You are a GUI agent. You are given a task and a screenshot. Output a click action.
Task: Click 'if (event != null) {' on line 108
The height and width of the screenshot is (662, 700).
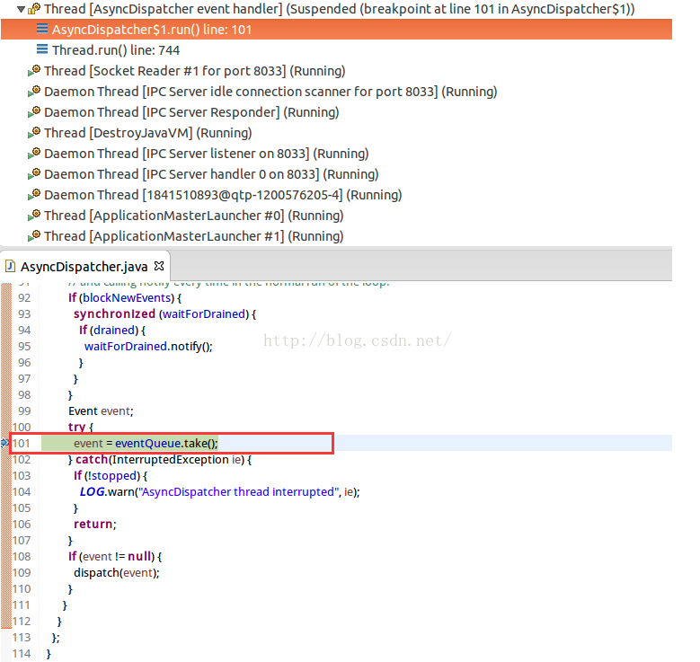coord(115,557)
